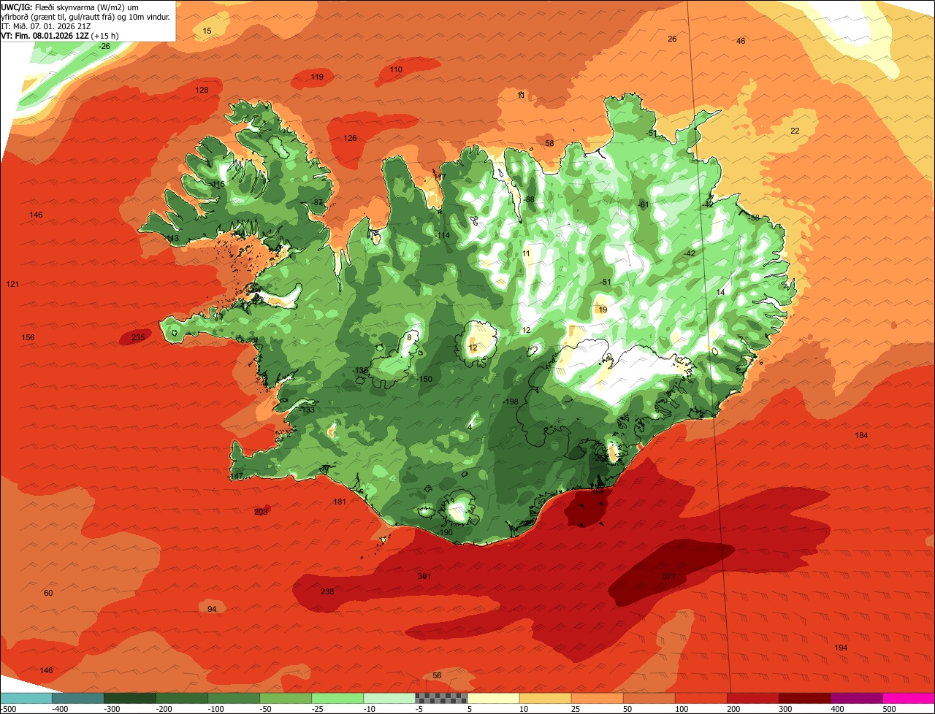Screen dimensions: 935x714
Task: Pick the darkest green legend swatch between -300 and -200
Action: point(129,699)
